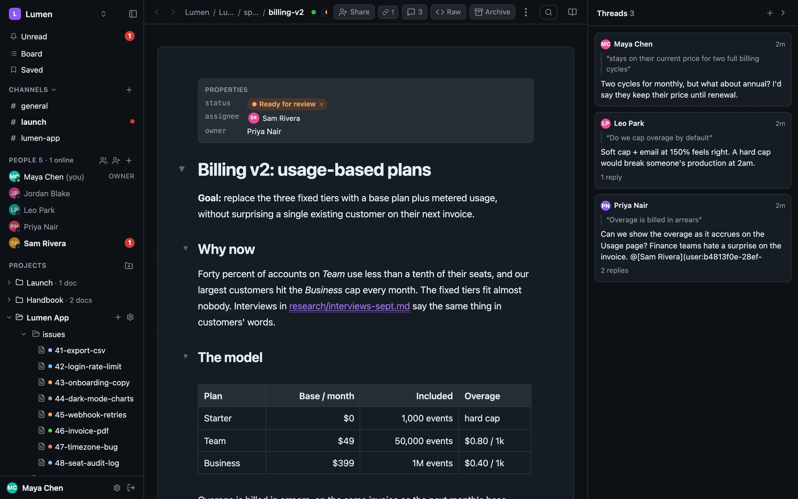Image resolution: width=798 pixels, height=499 pixels.
Task: Expand the Launch project
Action: [9, 282]
